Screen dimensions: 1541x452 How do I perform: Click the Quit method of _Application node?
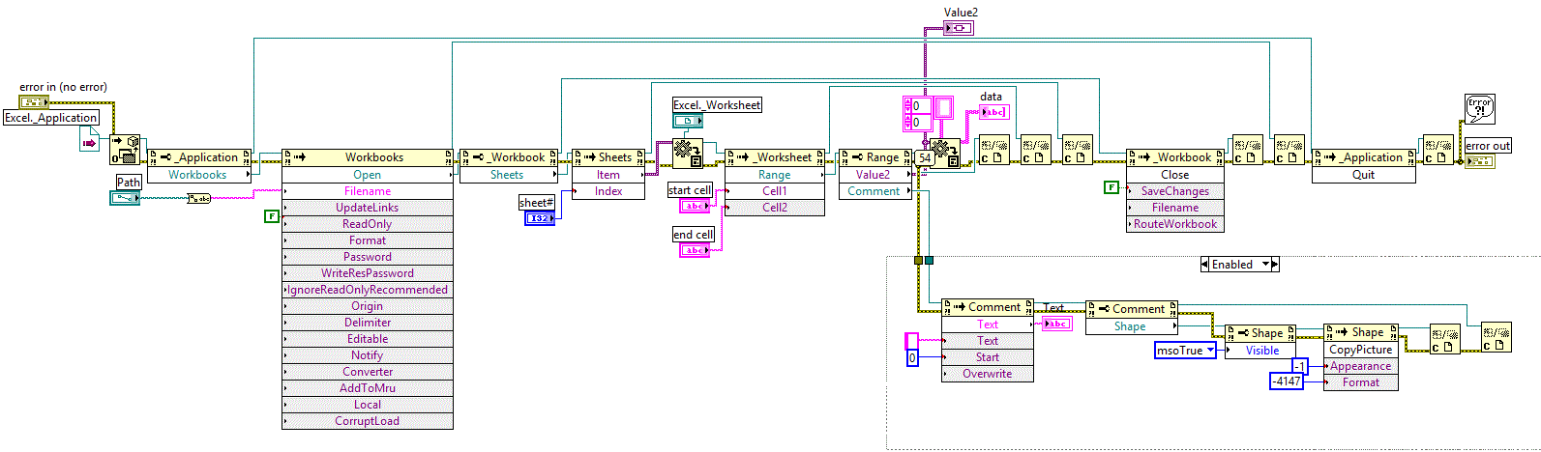coord(1364,175)
